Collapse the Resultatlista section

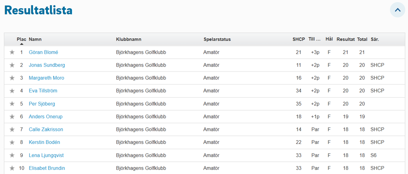click(x=397, y=10)
